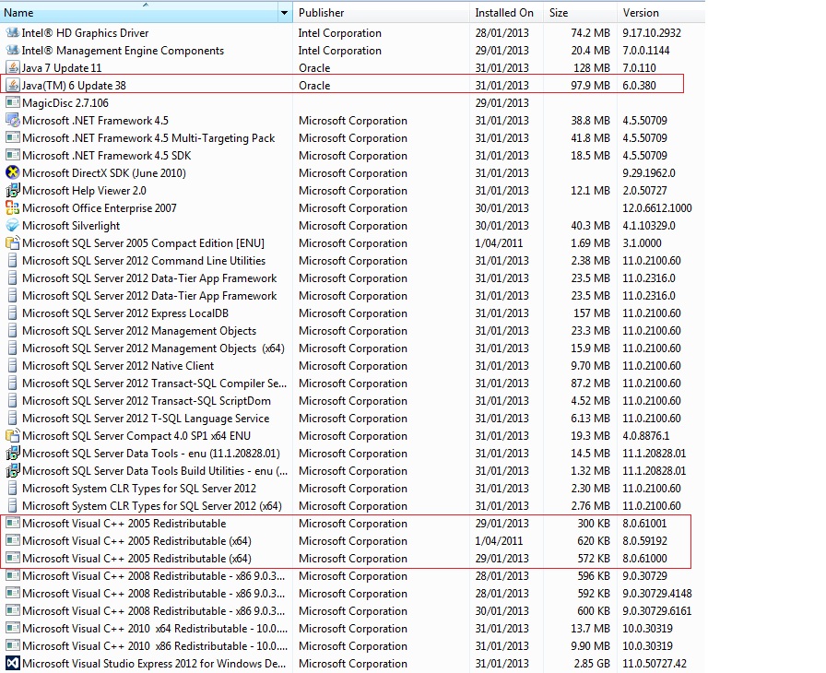826x673 pixels.
Task: Click the version 8.0.59192 cell
Action: tap(644, 541)
